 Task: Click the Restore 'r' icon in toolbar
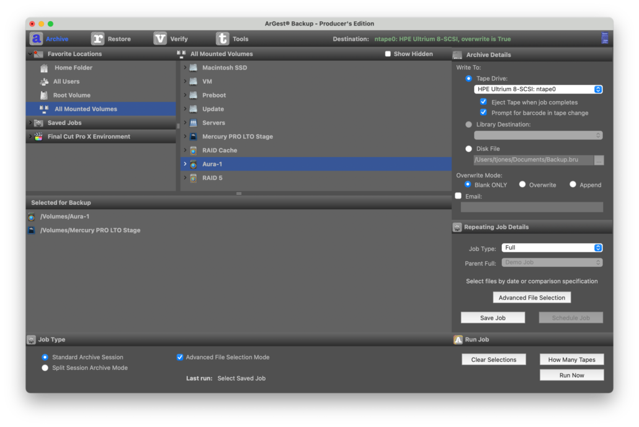click(x=97, y=39)
